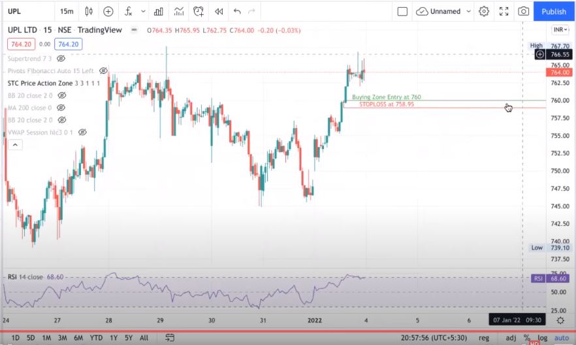Click the UPL symbol search field

coord(20,11)
